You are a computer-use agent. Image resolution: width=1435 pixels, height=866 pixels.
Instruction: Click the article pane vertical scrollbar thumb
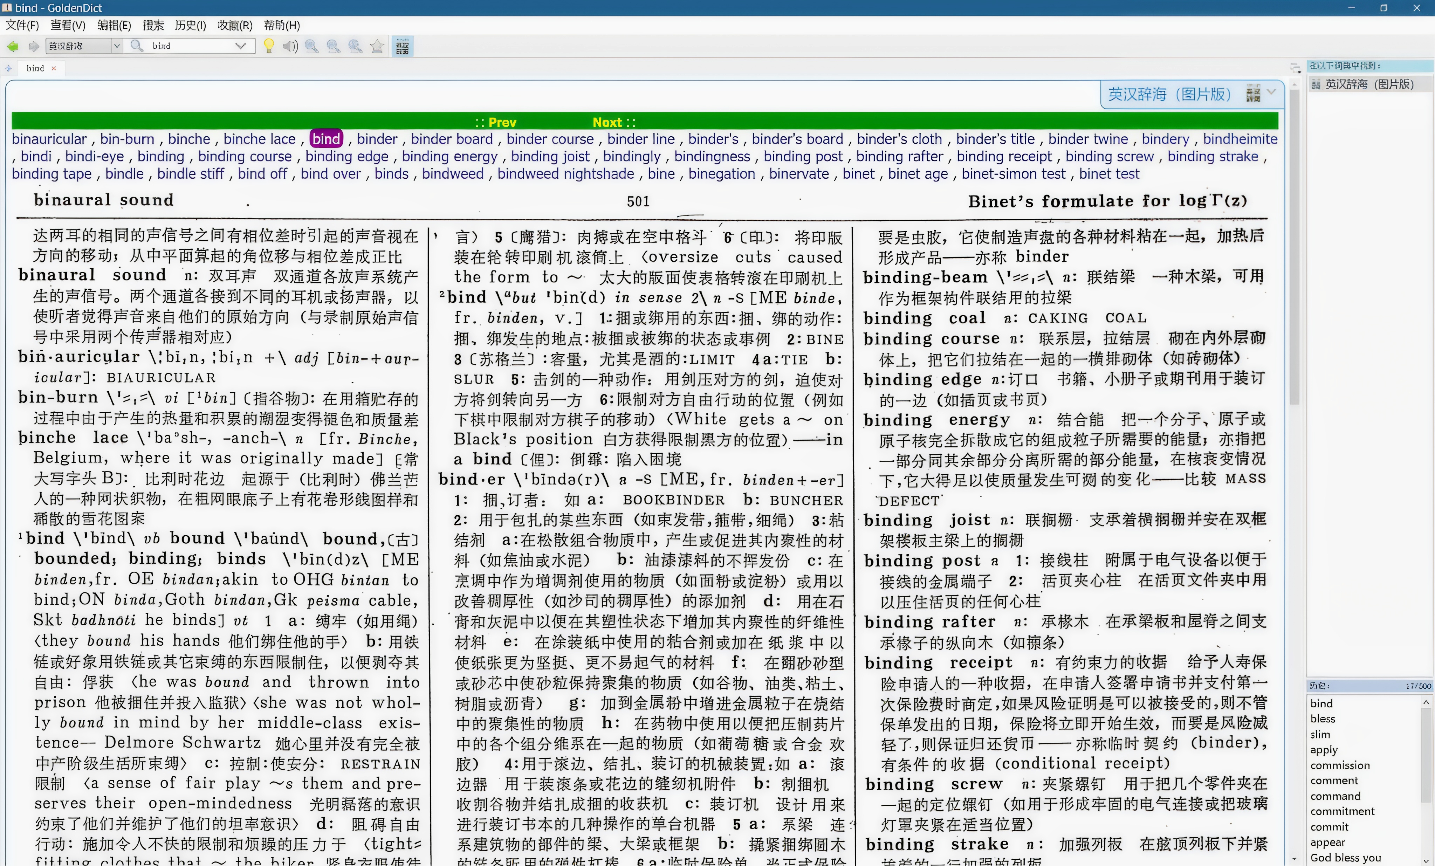point(1294,247)
